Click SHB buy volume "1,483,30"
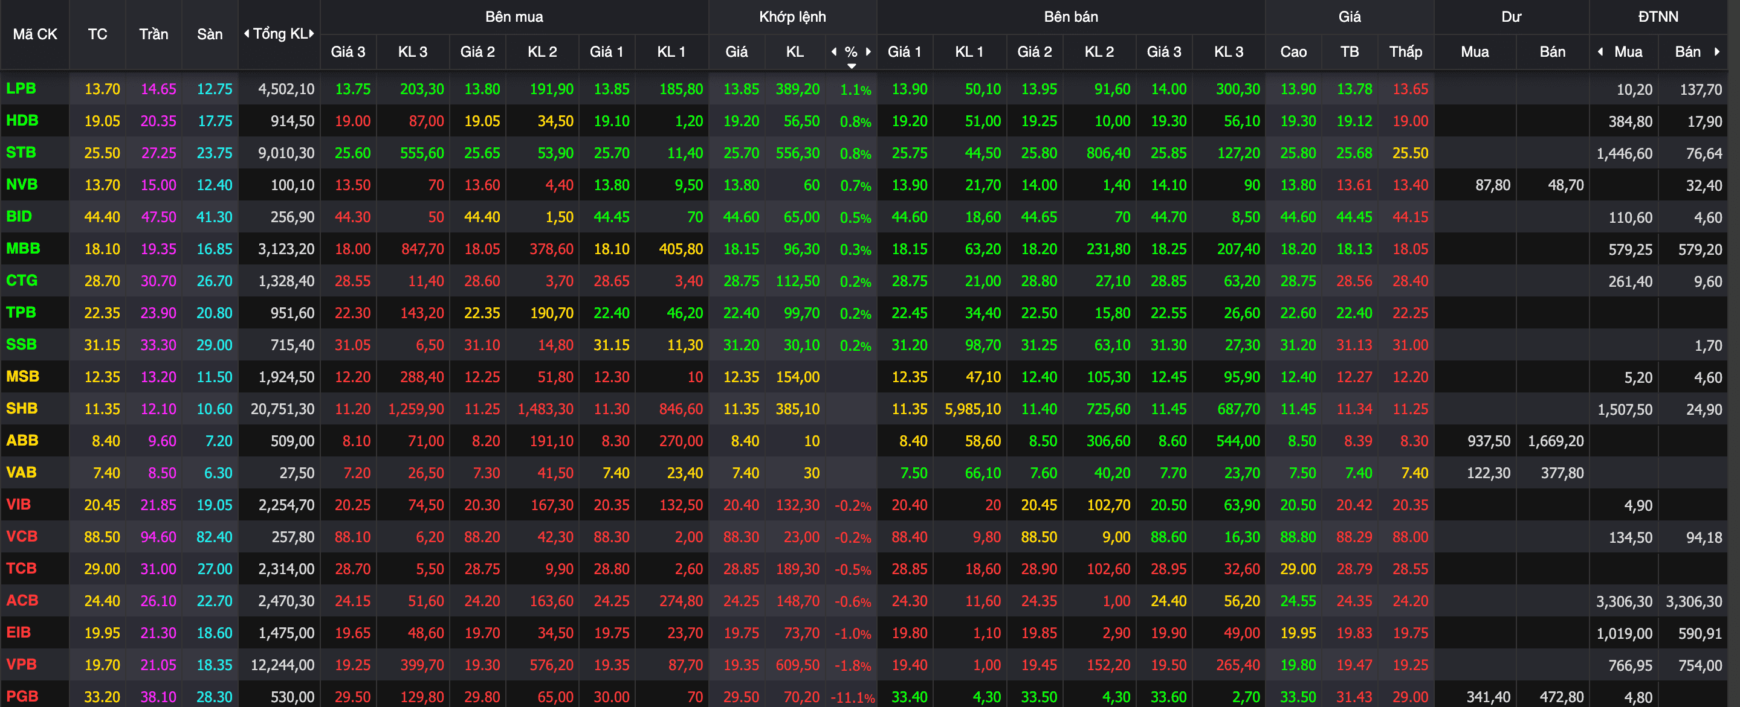The height and width of the screenshot is (707, 1740). coord(545,409)
